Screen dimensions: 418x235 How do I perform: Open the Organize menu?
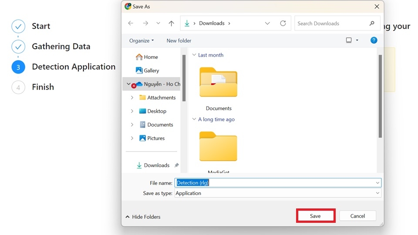(142, 40)
